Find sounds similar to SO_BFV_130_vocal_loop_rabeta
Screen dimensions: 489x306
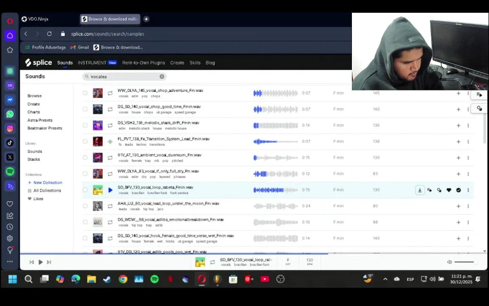[439, 190]
